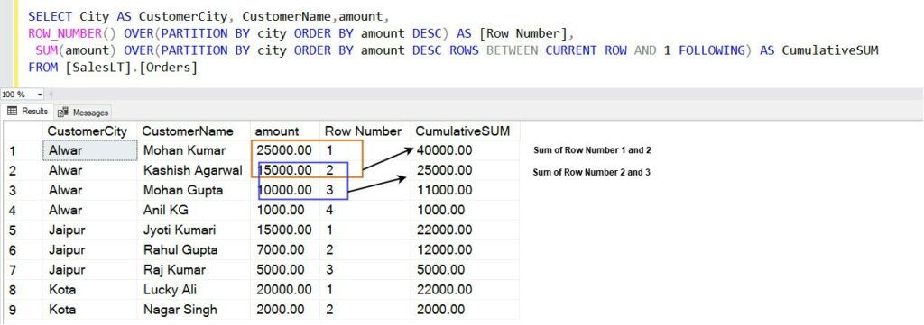Select the Mohan Kumar cell
This screenshot has height=325, width=924.
(193, 150)
